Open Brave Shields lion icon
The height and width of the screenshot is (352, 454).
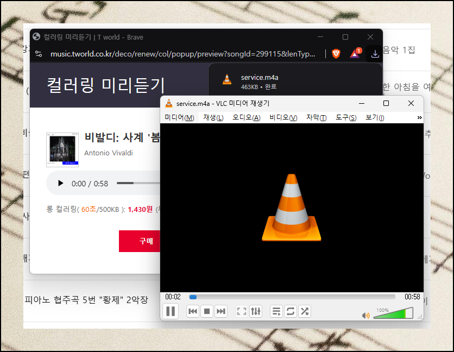(336, 54)
